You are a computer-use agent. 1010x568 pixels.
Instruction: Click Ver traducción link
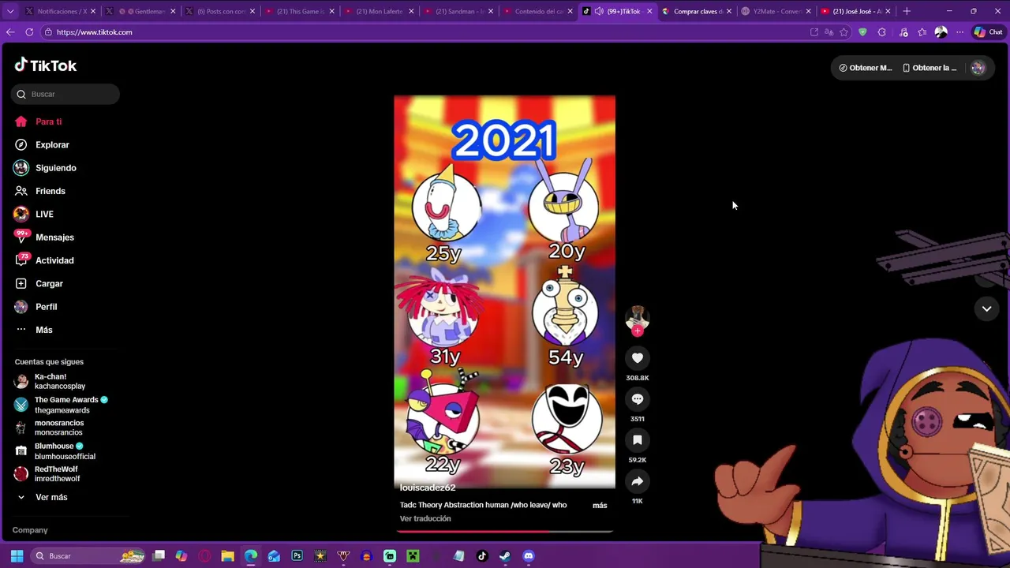pyautogui.click(x=425, y=519)
